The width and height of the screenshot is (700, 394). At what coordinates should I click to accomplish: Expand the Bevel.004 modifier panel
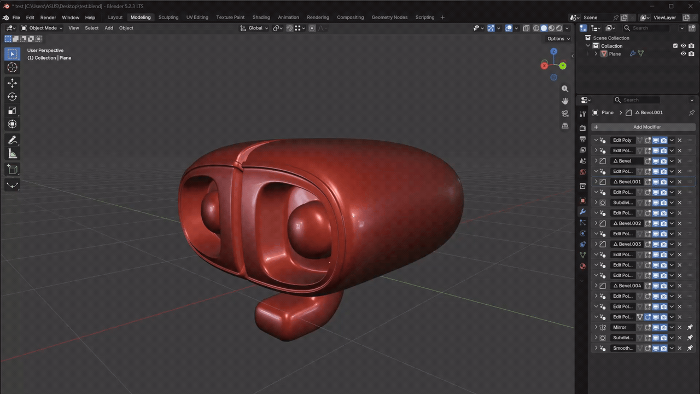(596, 286)
